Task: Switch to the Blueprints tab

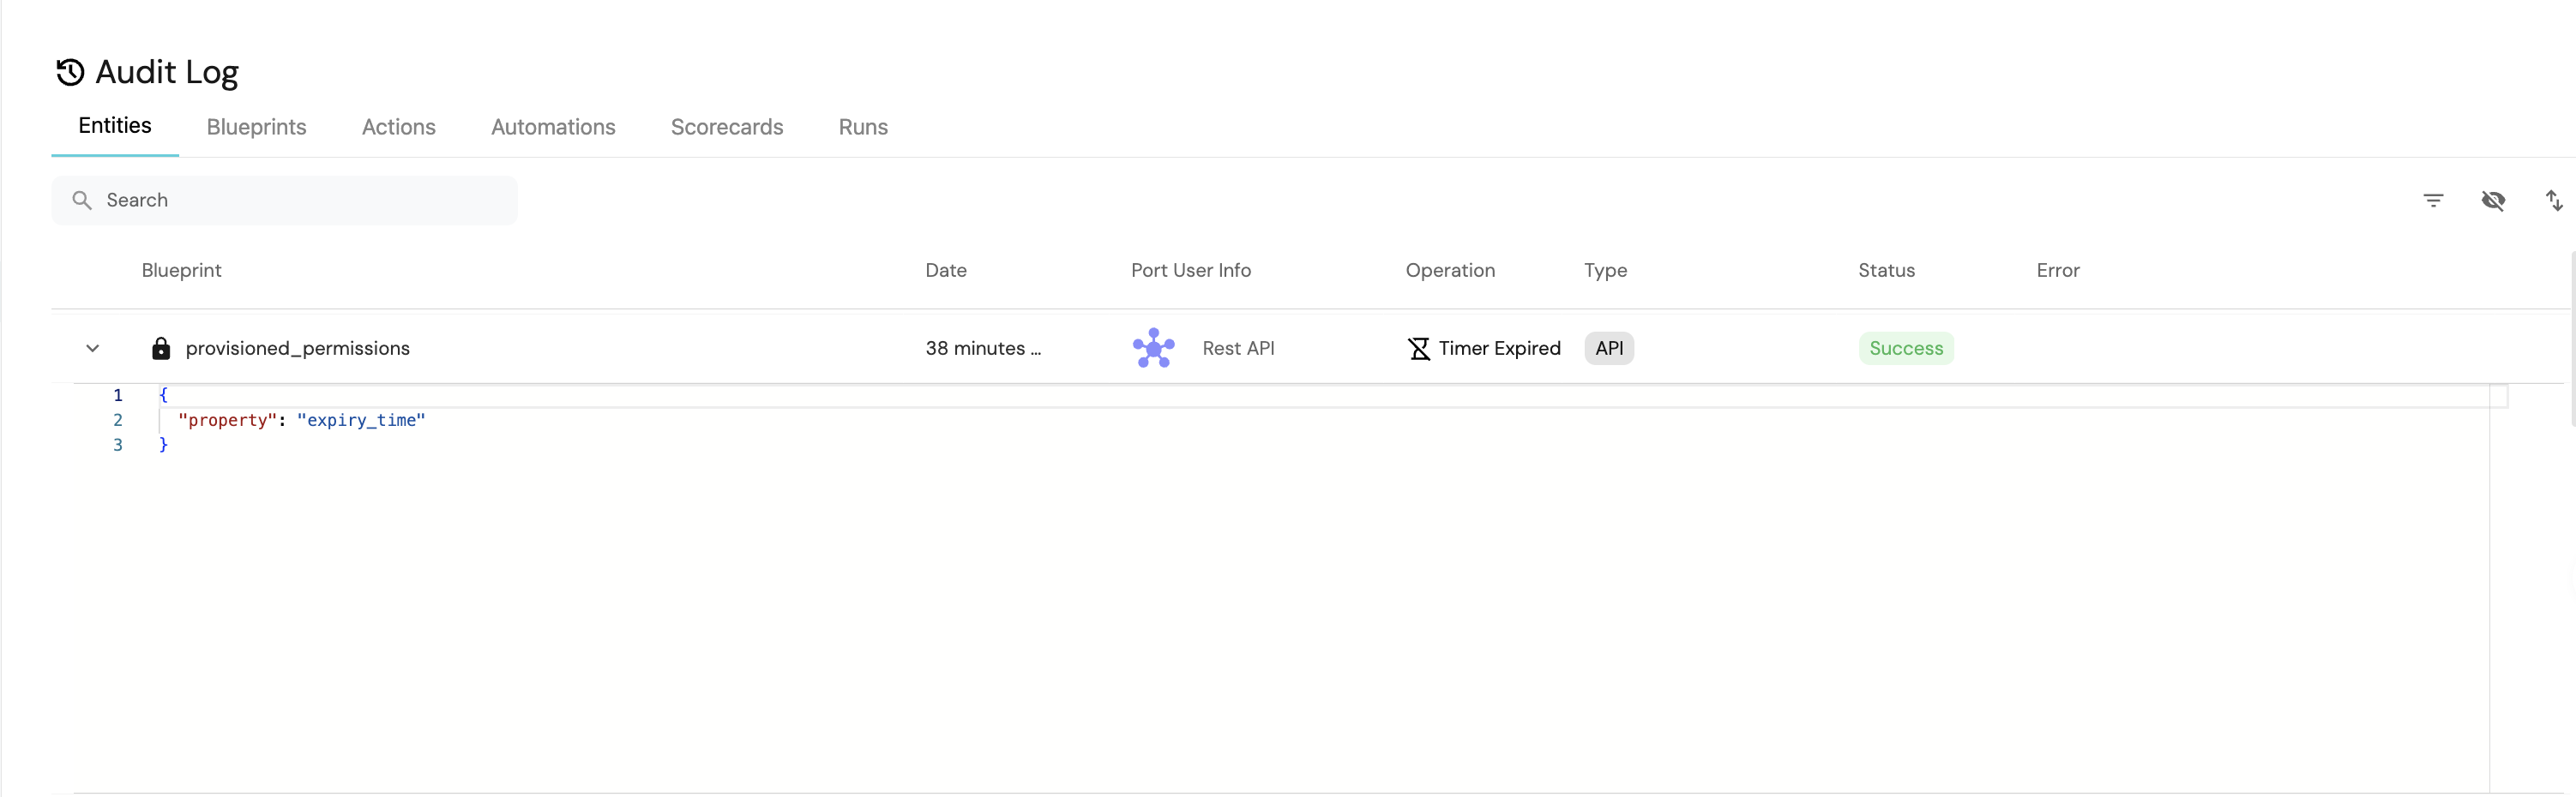Action: point(256,127)
